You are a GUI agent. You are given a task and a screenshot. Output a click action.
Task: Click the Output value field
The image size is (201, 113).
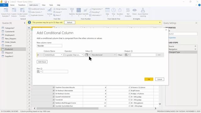coord(143,55)
